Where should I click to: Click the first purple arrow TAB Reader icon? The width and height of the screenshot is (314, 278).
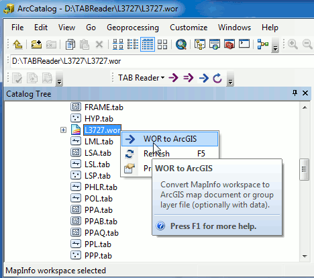[174, 78]
